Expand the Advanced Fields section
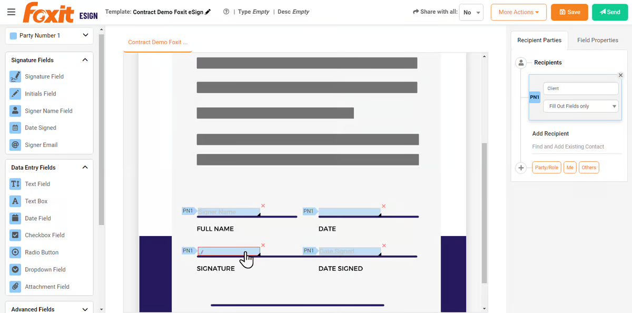 85,309
